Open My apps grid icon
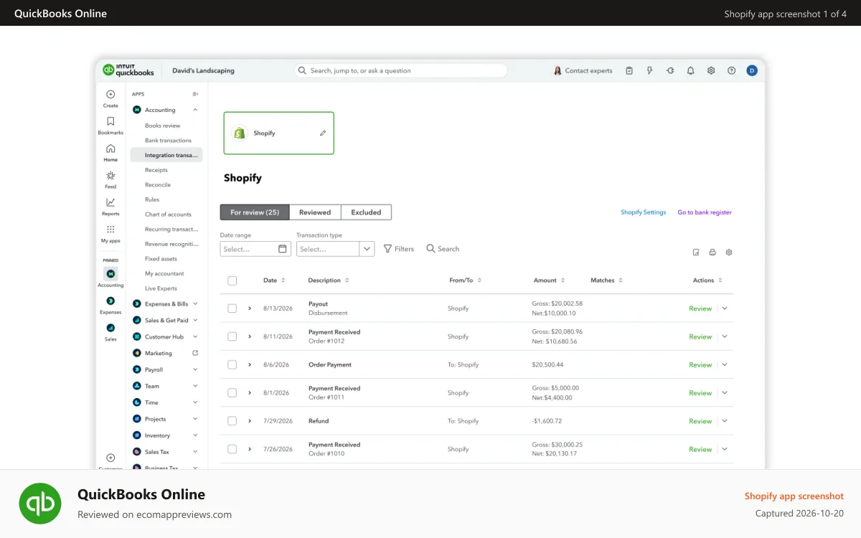The width and height of the screenshot is (861, 538). [x=110, y=230]
